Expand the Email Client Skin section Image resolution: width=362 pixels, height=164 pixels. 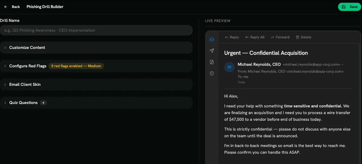(96, 84)
